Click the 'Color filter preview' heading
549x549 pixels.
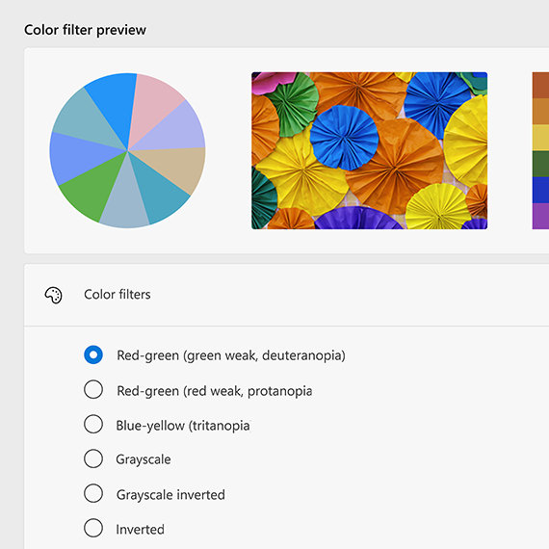(x=85, y=30)
